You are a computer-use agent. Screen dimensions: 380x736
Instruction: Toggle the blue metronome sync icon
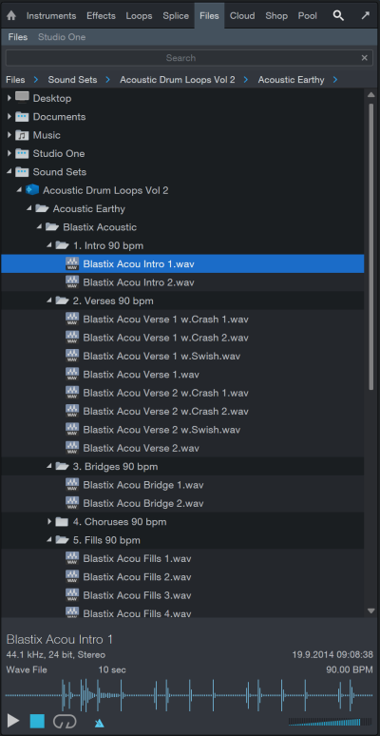tap(99, 723)
